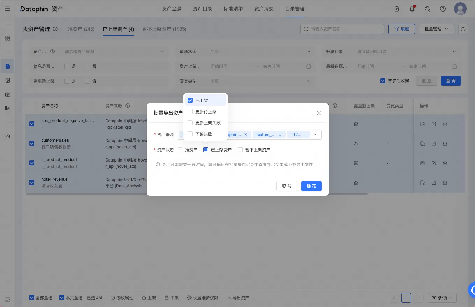Click the refresh icon beside 批量管理
The height and width of the screenshot is (307, 475).
(x=463, y=29)
